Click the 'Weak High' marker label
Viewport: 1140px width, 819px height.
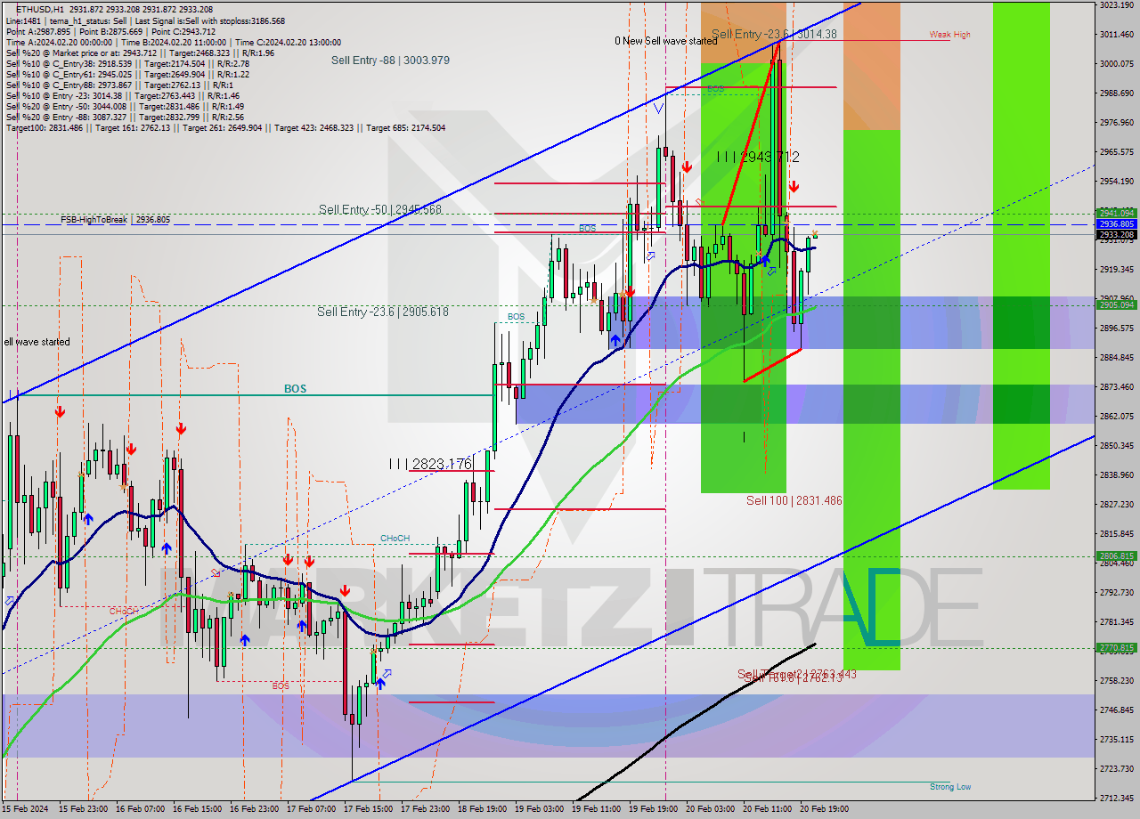[x=950, y=35]
